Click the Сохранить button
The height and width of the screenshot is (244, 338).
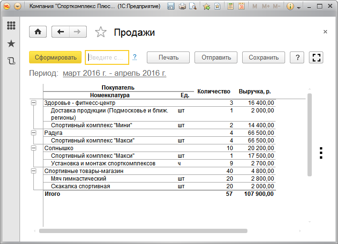(x=263, y=57)
